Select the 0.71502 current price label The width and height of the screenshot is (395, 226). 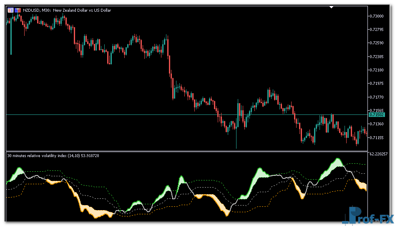pos(376,114)
